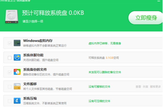The image size is (163, 108).
Task: Check the 系统压缩 checkbox
Action: (10, 101)
